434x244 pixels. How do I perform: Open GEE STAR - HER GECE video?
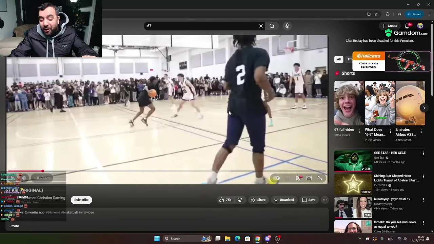coord(353,161)
